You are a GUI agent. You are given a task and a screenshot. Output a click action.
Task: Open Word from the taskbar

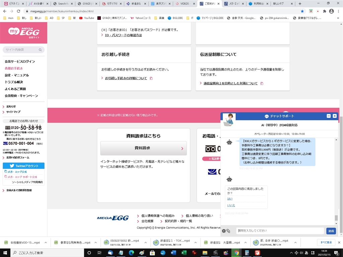pyautogui.click(x=173, y=253)
